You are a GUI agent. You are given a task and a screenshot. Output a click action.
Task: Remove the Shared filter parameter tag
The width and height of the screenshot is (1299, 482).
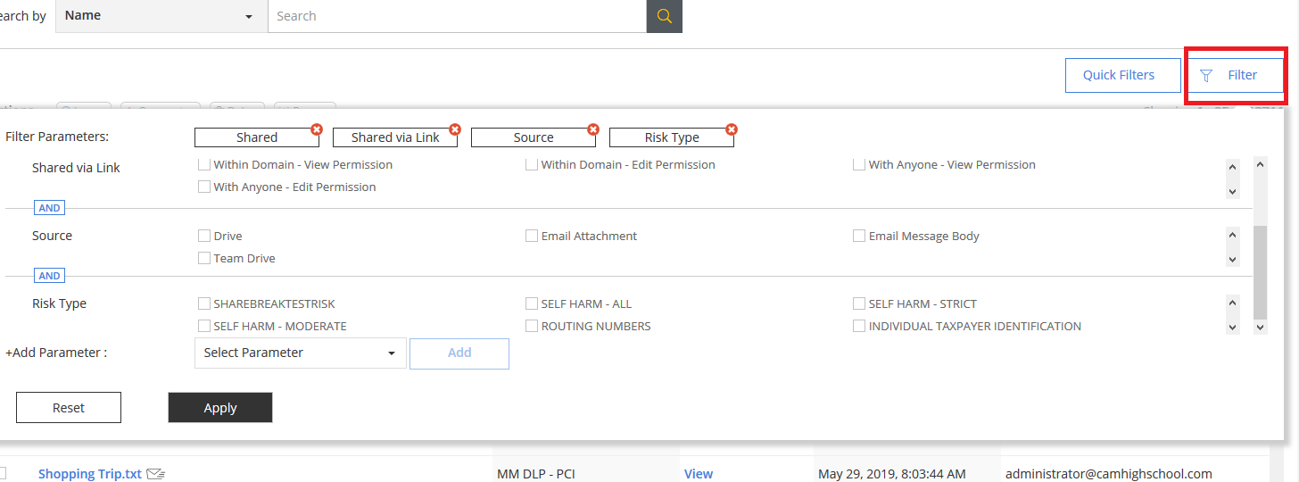tap(316, 129)
